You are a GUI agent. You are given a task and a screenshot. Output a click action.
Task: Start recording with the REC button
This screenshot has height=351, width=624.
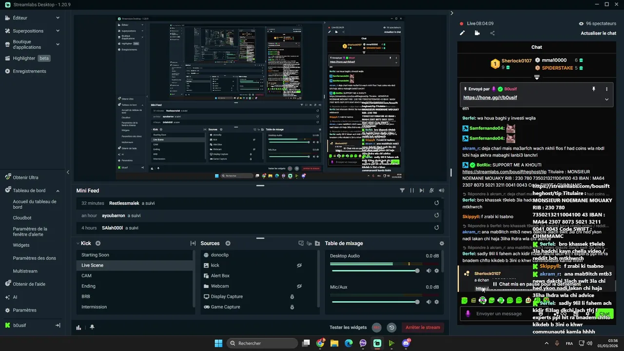pyautogui.click(x=377, y=328)
